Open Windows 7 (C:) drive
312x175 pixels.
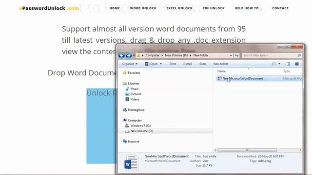(140, 125)
